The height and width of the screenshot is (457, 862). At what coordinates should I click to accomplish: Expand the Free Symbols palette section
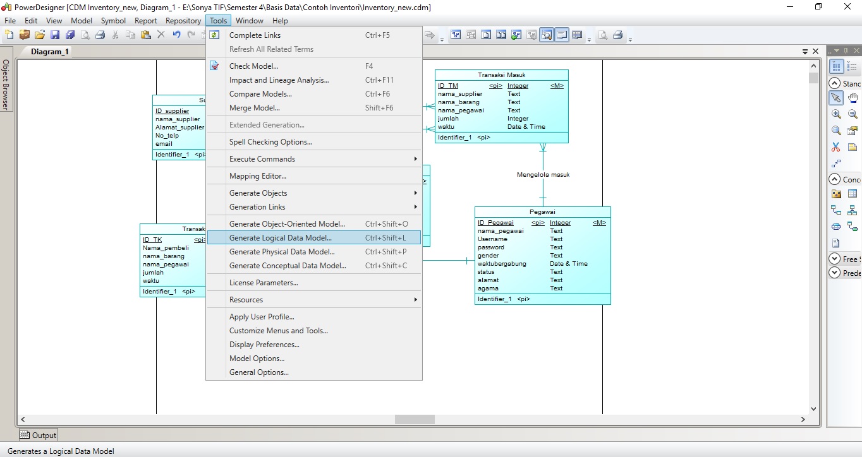tap(835, 258)
